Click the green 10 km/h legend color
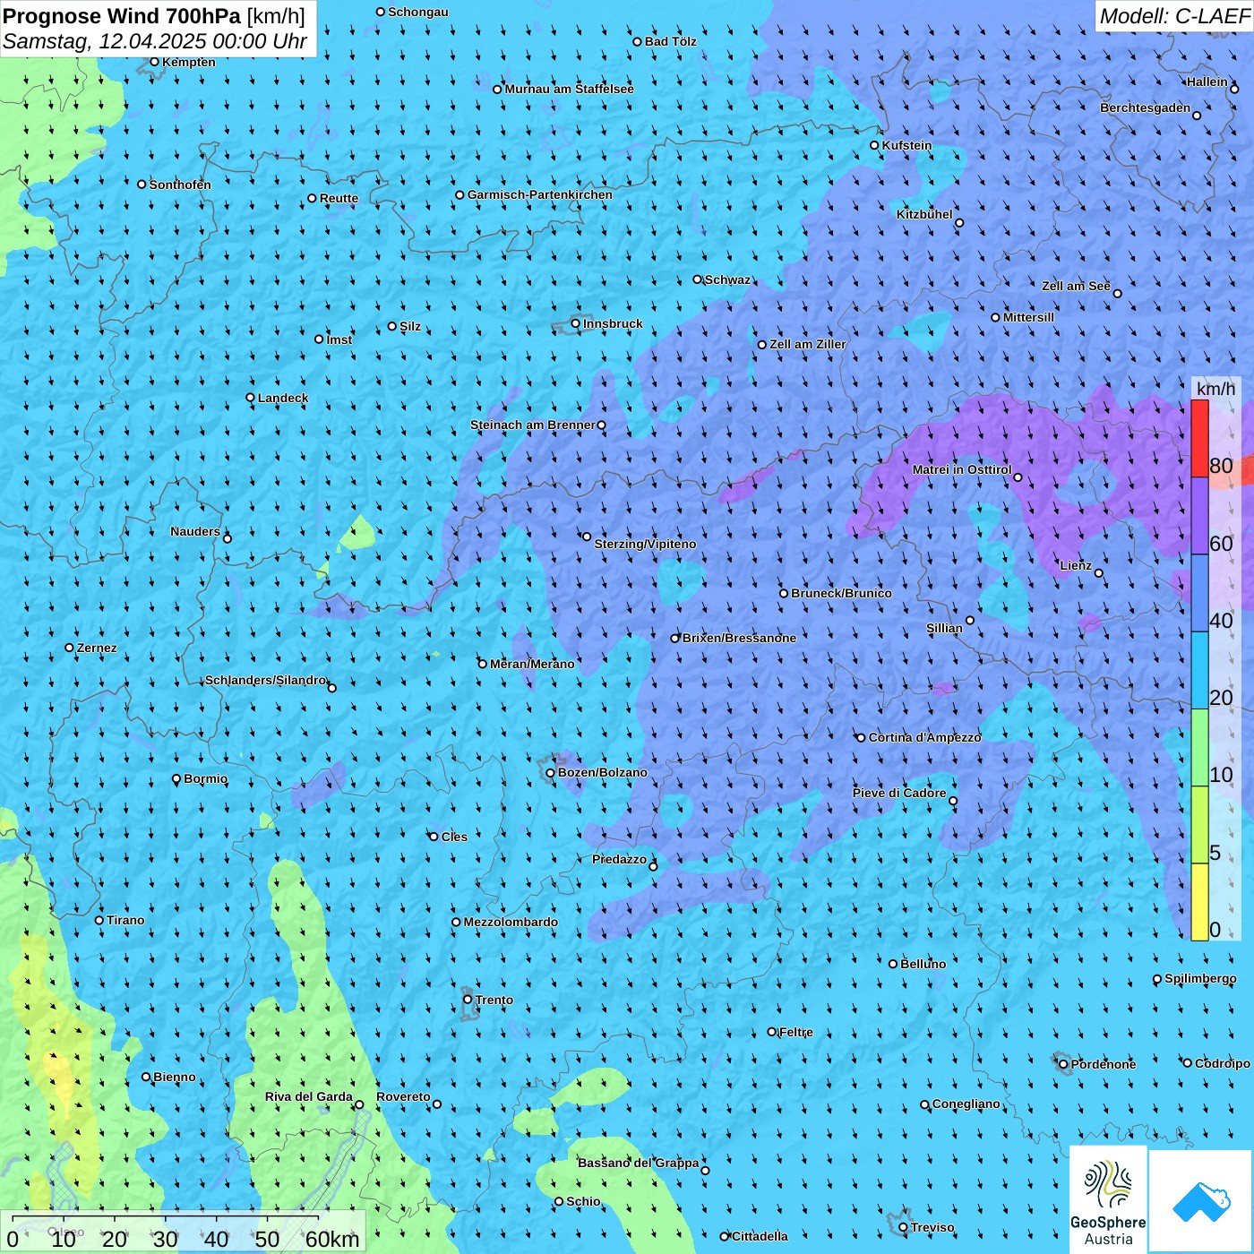Image resolution: width=1254 pixels, height=1254 pixels. pos(1199,748)
